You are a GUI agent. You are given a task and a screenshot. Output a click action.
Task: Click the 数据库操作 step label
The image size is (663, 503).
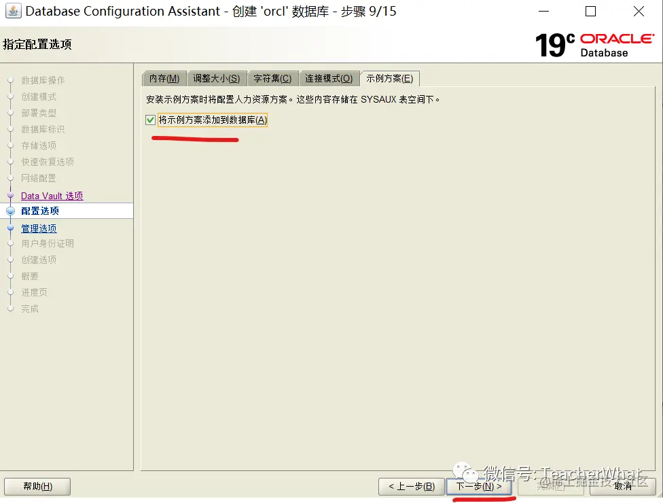[43, 80]
